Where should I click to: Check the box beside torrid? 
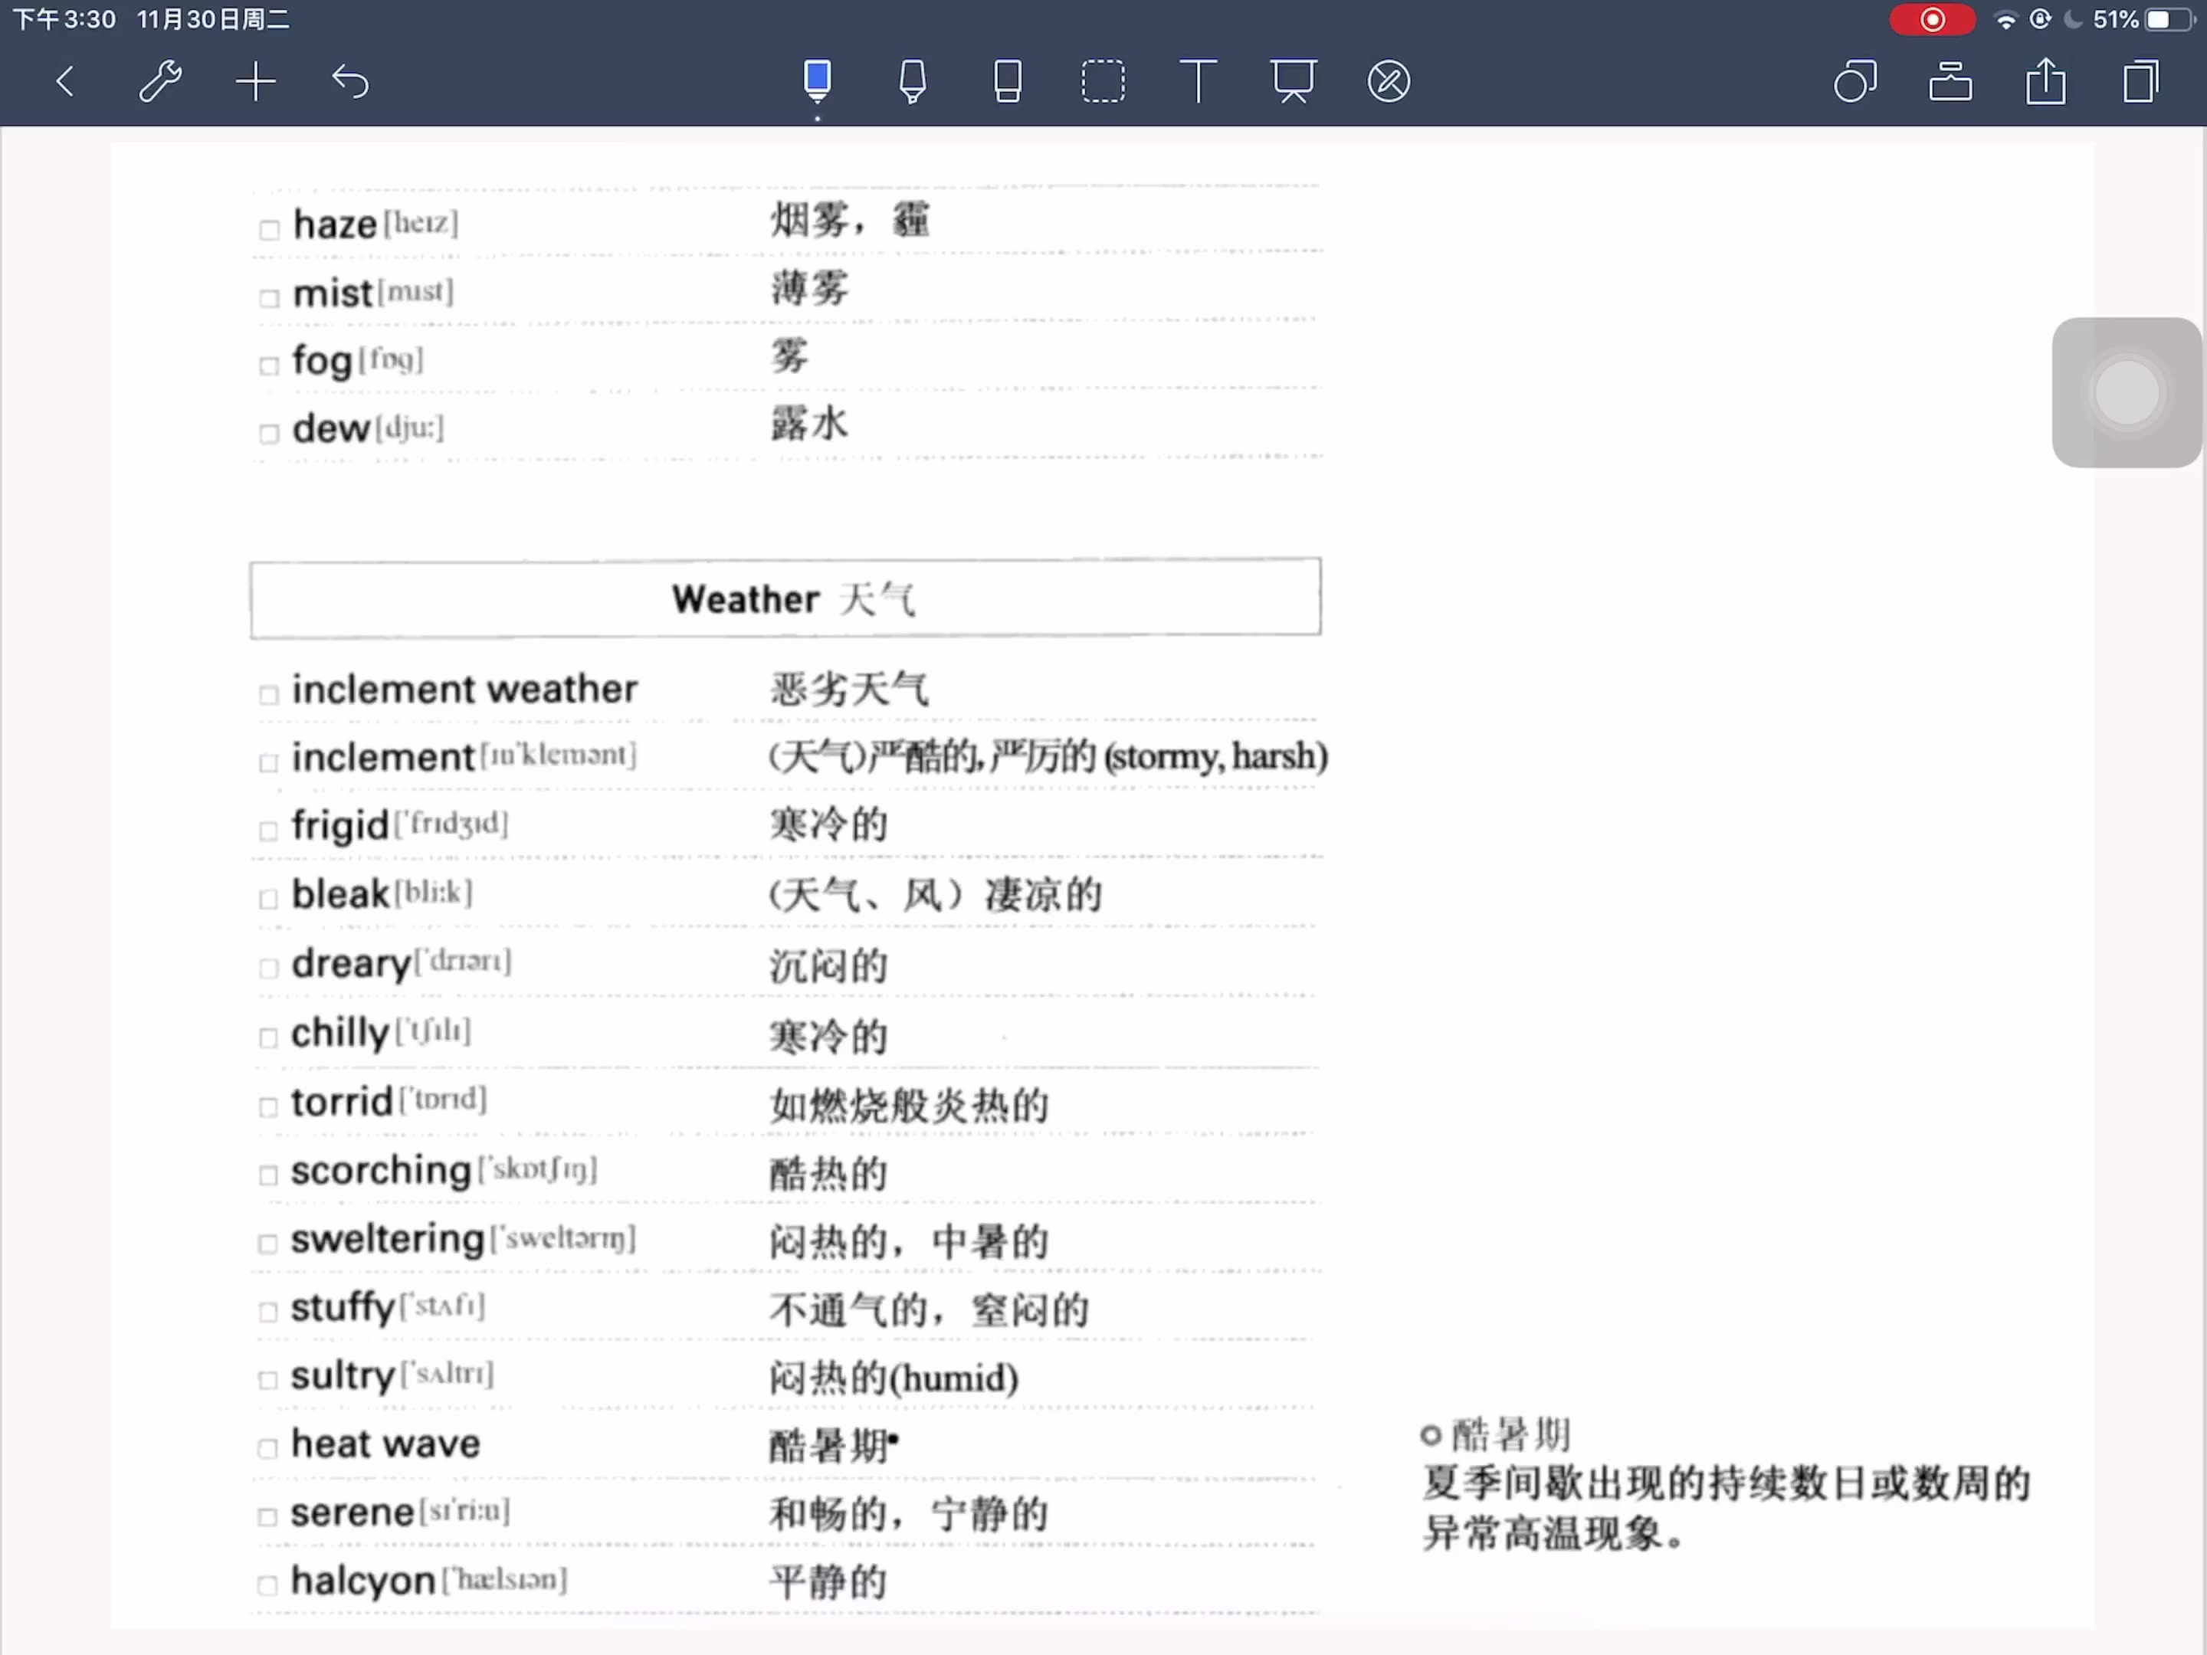(x=268, y=1107)
